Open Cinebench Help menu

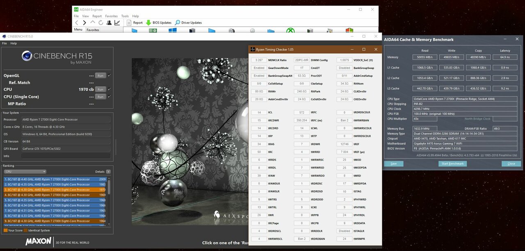pos(14,43)
